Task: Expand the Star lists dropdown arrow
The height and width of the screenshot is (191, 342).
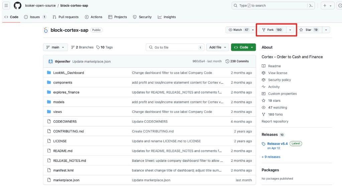Action: [326, 30]
